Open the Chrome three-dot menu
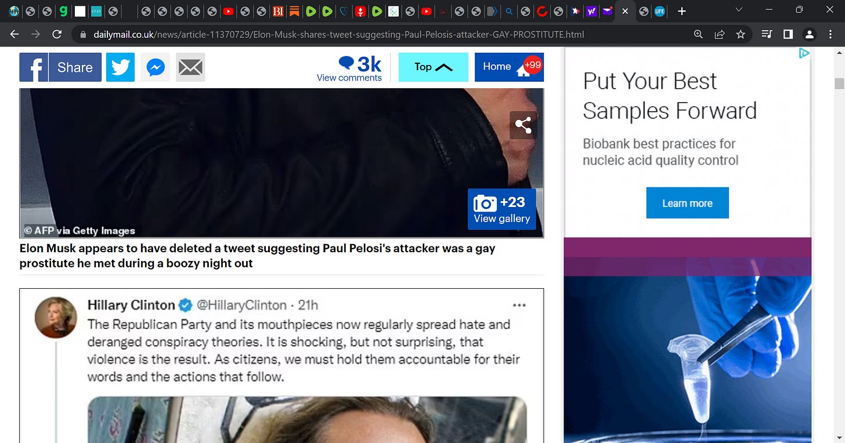 831,34
